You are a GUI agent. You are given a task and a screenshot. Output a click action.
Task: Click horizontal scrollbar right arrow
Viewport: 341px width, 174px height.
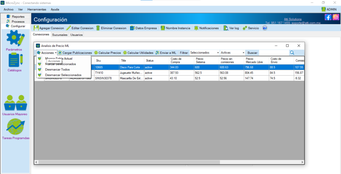coord(302,162)
